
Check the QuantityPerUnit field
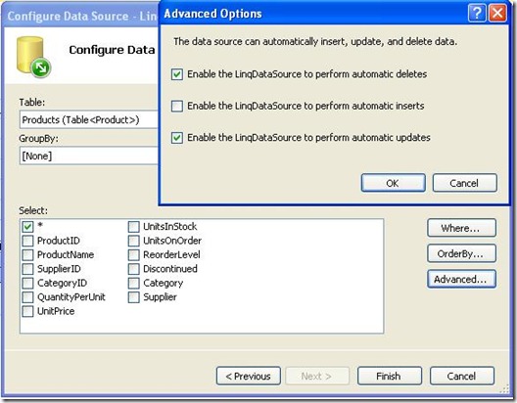(x=27, y=297)
